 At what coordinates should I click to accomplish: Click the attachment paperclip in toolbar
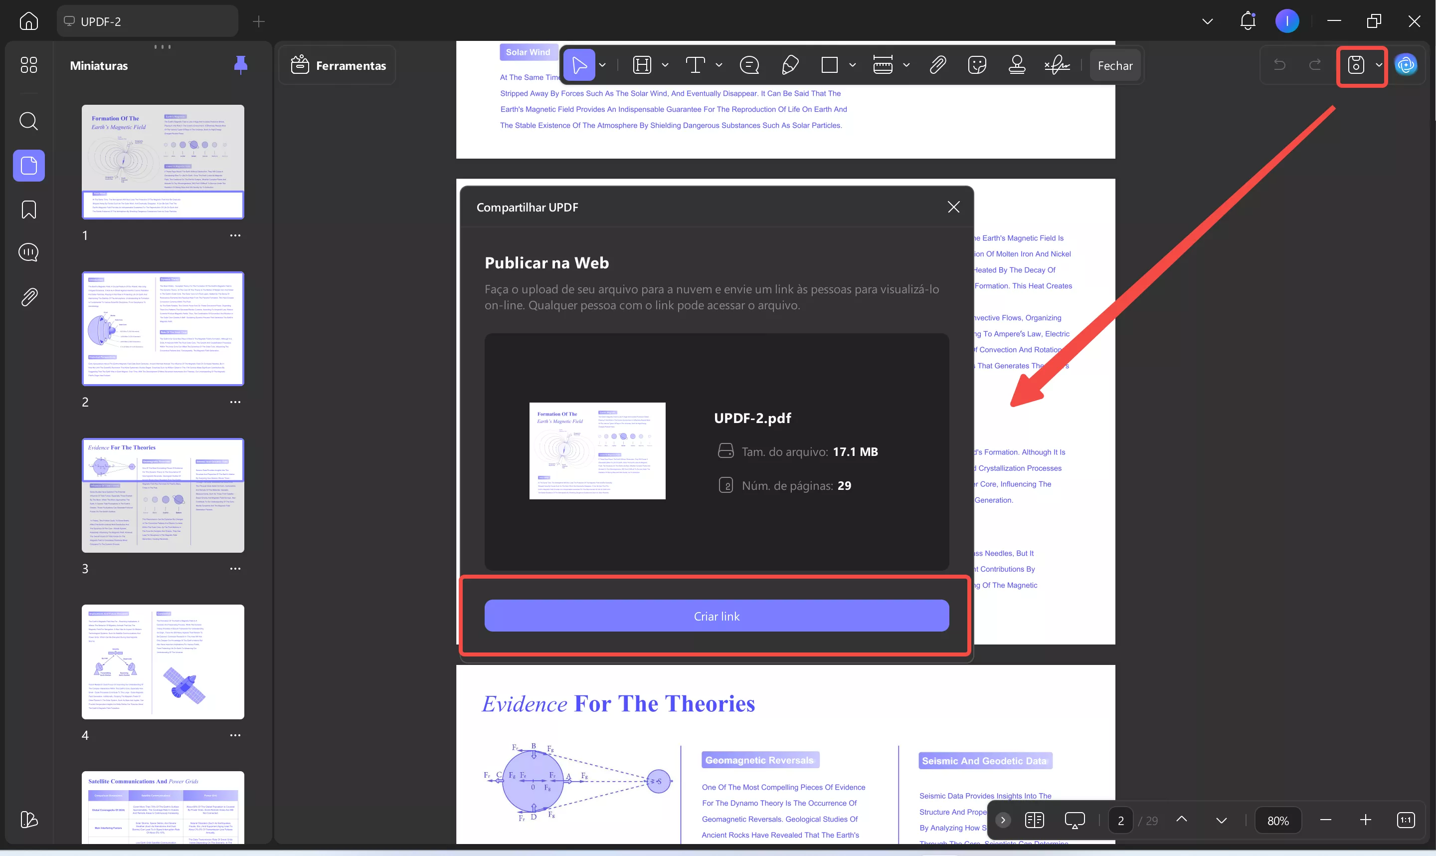pyautogui.click(x=937, y=65)
